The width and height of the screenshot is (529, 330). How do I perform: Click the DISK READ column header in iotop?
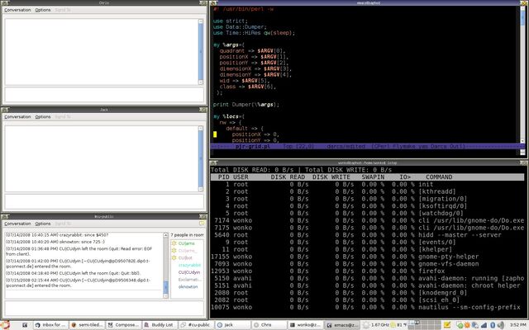pyautogui.click(x=288, y=177)
